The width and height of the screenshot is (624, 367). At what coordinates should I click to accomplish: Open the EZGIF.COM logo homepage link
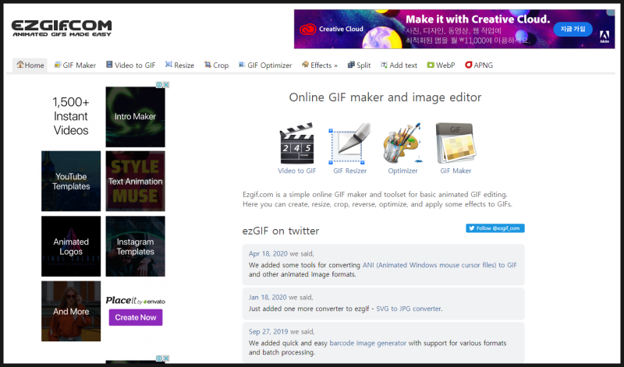(x=62, y=28)
